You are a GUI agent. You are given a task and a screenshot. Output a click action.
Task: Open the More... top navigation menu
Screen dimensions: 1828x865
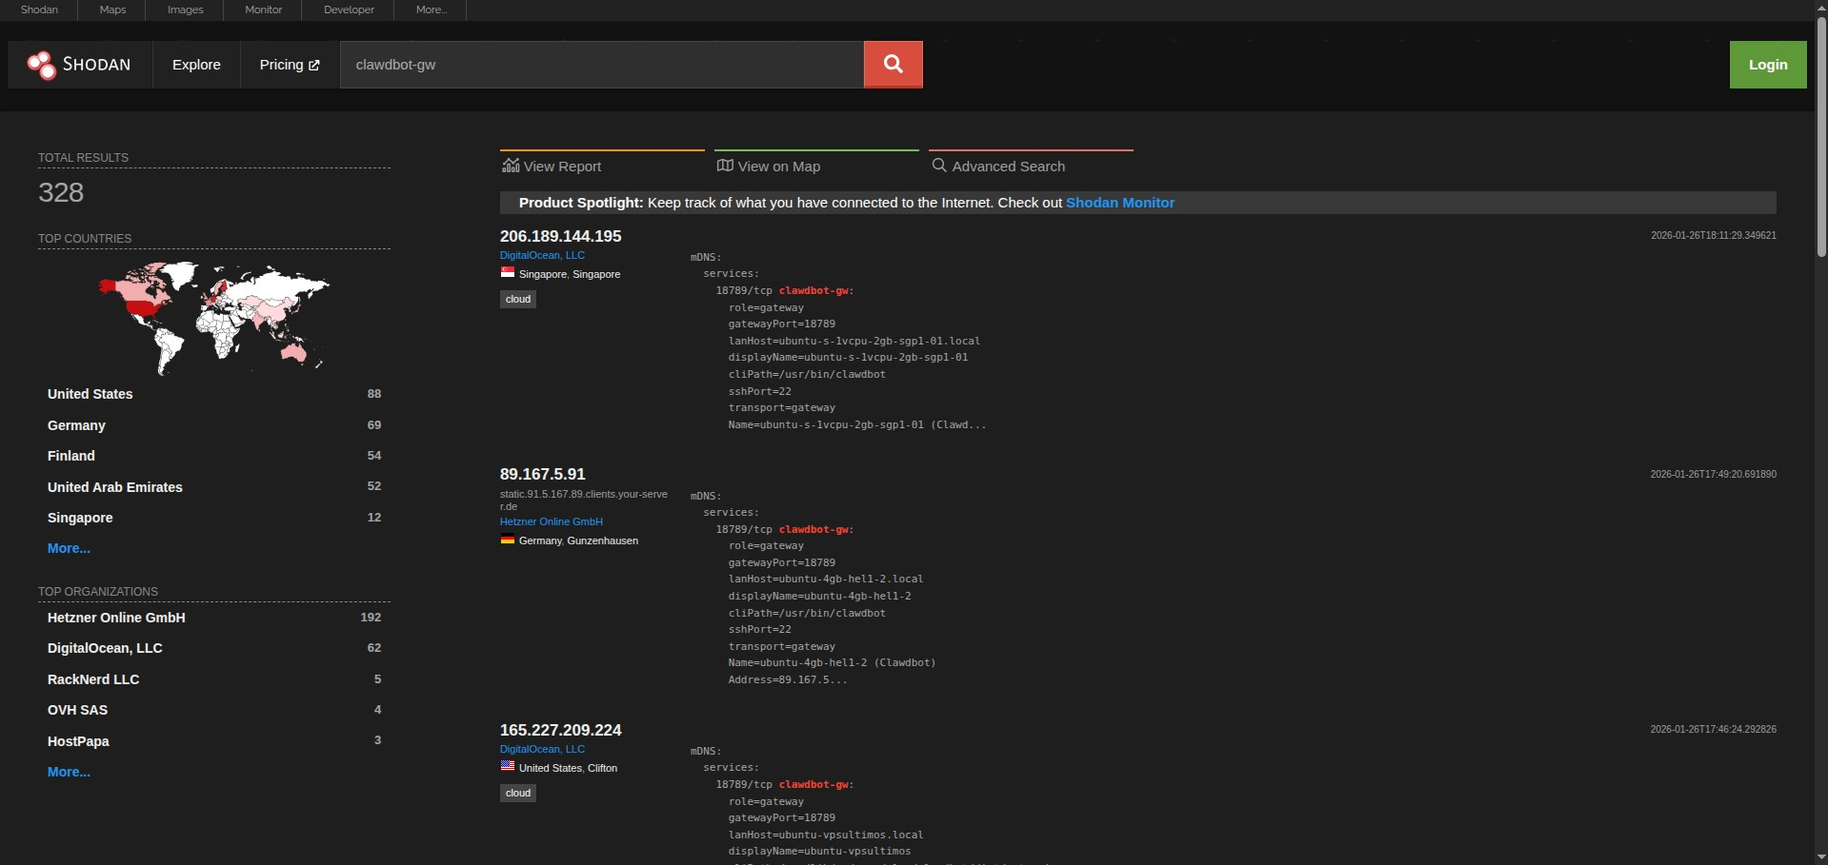[x=431, y=10]
